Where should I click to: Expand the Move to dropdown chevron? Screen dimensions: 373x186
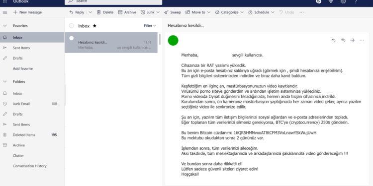(209, 12)
